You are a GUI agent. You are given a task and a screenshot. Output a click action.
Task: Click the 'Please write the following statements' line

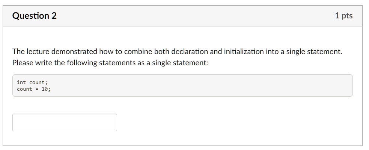tap(110, 63)
